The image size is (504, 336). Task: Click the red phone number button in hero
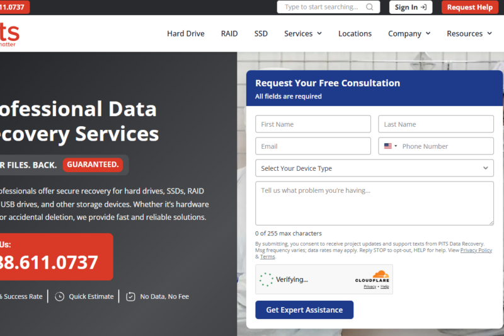[x=56, y=257]
